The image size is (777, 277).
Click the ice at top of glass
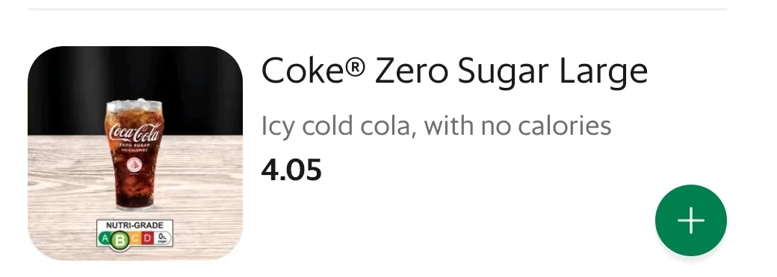tap(134, 105)
